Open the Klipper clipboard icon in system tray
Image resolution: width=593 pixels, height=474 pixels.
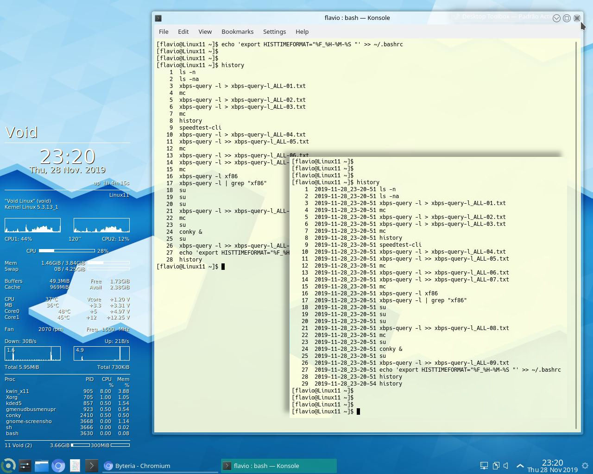click(496, 466)
